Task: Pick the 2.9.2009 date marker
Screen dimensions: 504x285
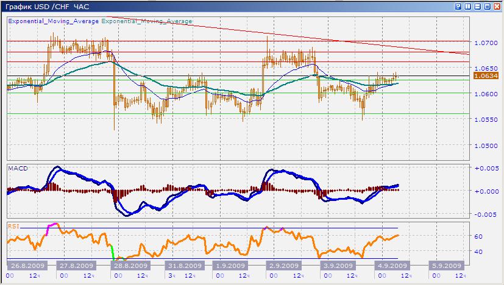Action: (283, 266)
